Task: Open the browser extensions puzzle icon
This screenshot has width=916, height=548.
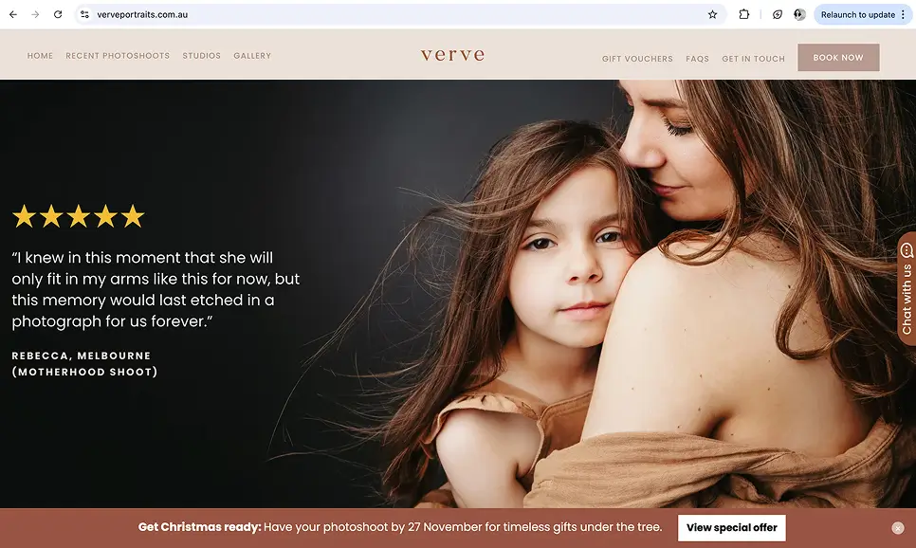Action: click(x=743, y=14)
